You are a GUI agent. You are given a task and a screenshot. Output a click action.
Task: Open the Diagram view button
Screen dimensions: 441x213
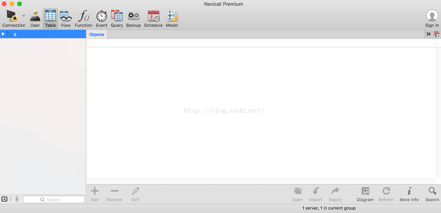[x=365, y=194]
